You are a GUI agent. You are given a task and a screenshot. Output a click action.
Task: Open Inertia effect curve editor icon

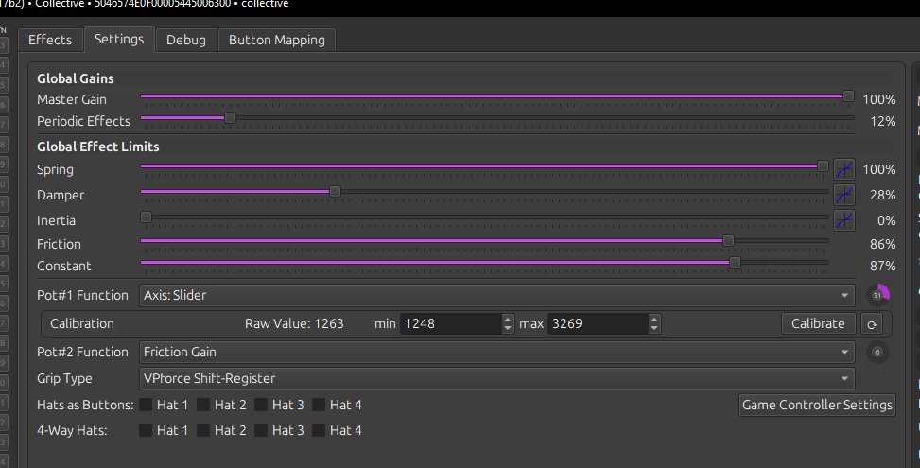[844, 220]
